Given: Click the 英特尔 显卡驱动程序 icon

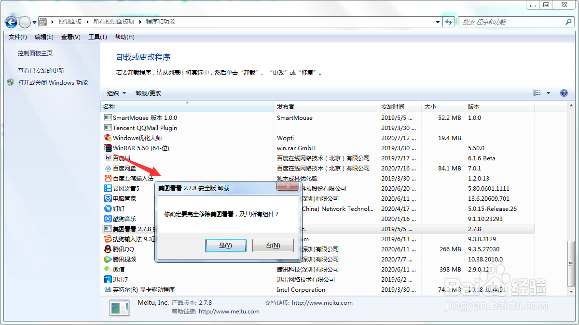Looking at the screenshot, I should 108,289.
